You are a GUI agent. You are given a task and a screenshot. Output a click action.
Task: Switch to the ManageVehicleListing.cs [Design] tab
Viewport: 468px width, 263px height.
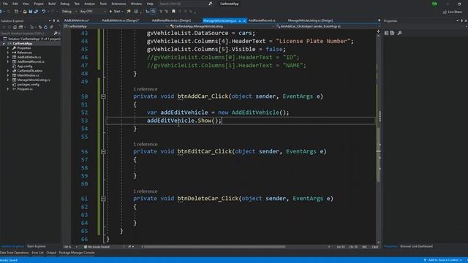click(x=310, y=20)
